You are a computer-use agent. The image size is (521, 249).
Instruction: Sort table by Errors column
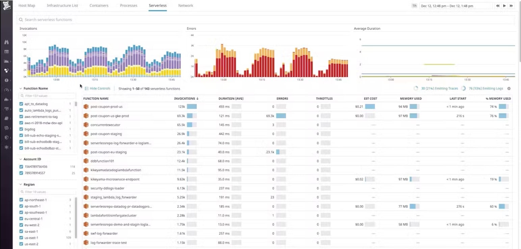coord(282,99)
